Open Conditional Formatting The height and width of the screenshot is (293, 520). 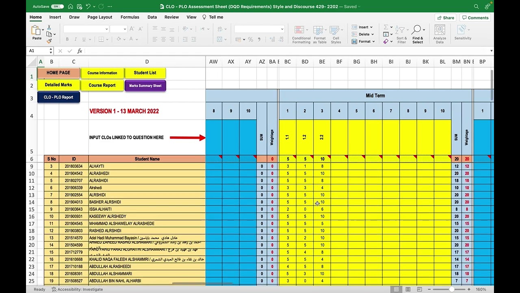tap(301, 34)
